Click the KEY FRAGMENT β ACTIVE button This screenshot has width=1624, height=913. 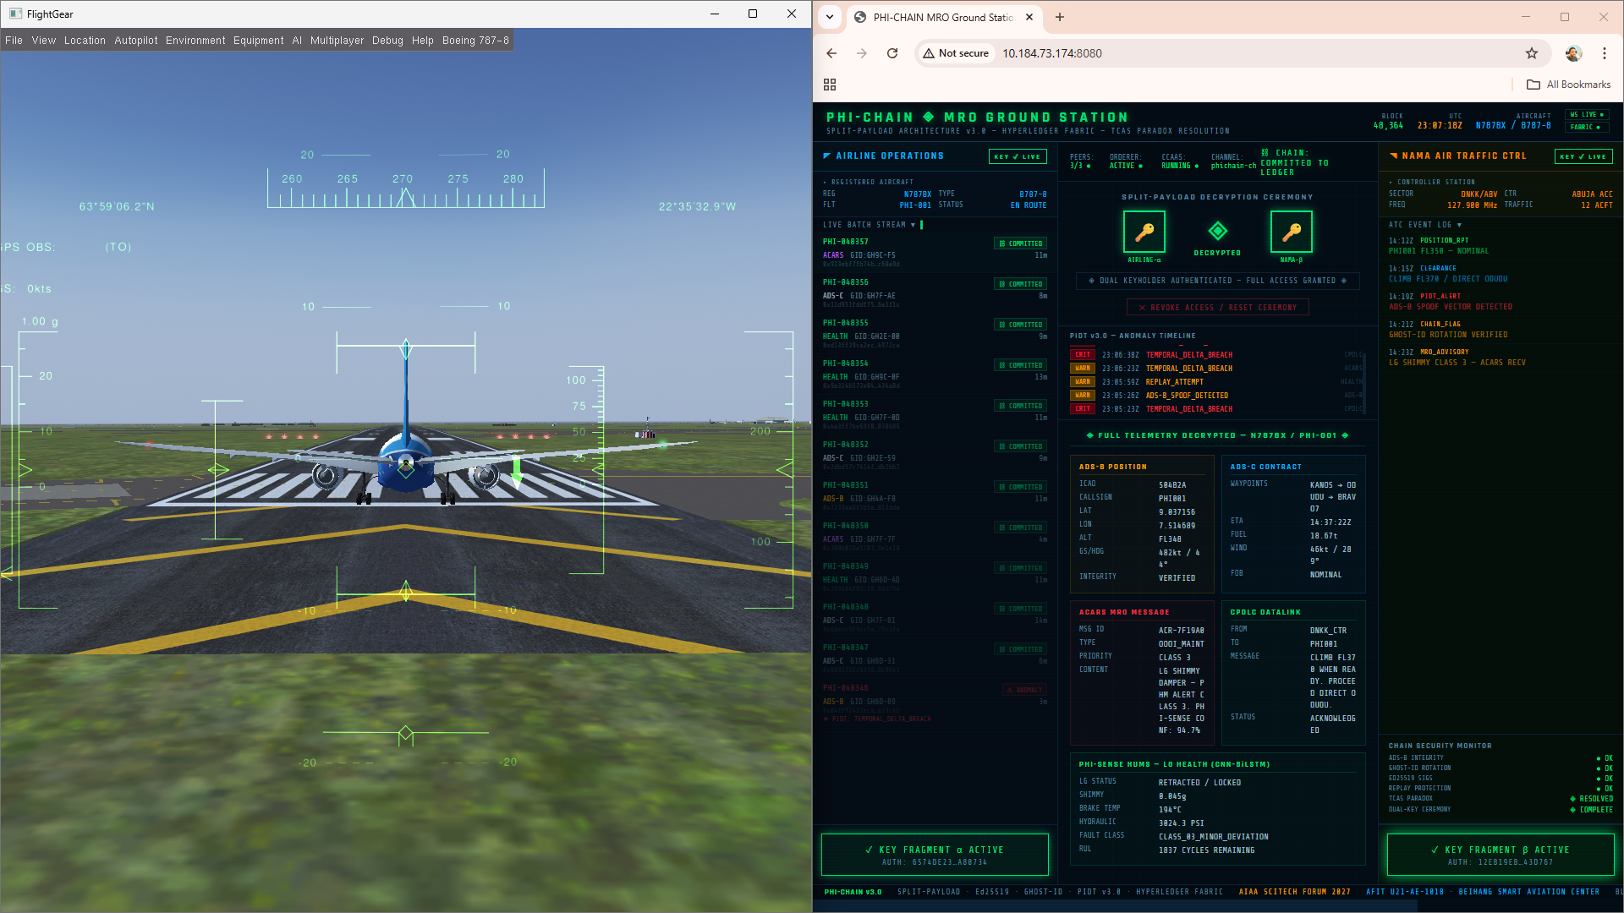1500,855
